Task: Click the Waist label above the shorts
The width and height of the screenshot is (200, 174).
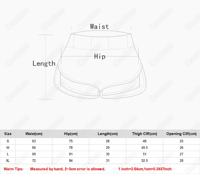Action: (x=99, y=27)
